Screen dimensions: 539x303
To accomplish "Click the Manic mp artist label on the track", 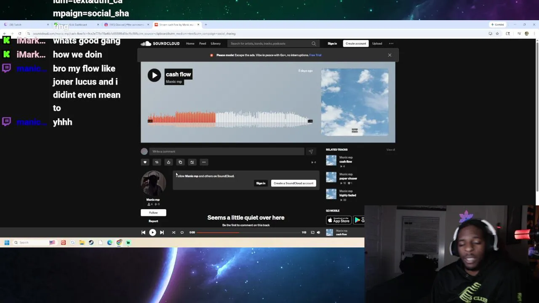I will 174,82.
